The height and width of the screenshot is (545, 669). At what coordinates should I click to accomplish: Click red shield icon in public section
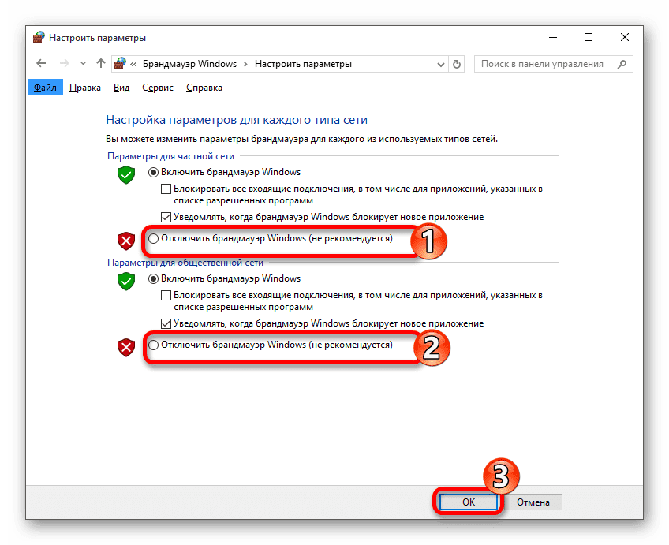click(x=126, y=348)
